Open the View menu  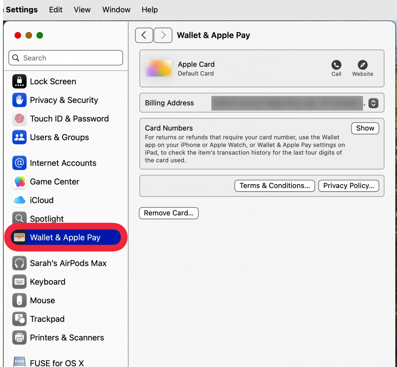coord(82,10)
